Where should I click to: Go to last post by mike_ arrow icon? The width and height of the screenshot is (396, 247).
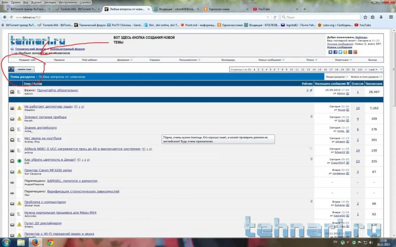point(348,131)
